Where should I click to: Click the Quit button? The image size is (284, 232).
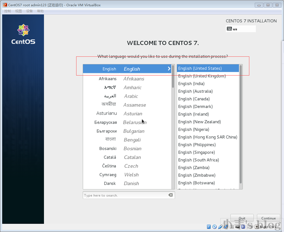[242, 218]
